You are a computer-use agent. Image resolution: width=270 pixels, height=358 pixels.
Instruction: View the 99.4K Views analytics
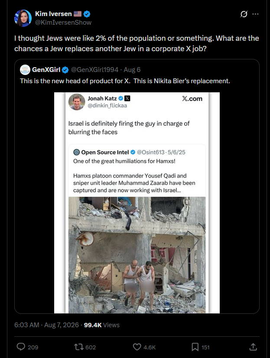tap(101, 325)
